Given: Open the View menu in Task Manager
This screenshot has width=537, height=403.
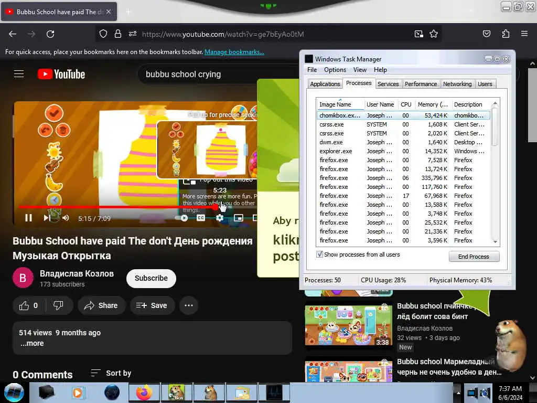Looking at the screenshot, I should pos(360,70).
